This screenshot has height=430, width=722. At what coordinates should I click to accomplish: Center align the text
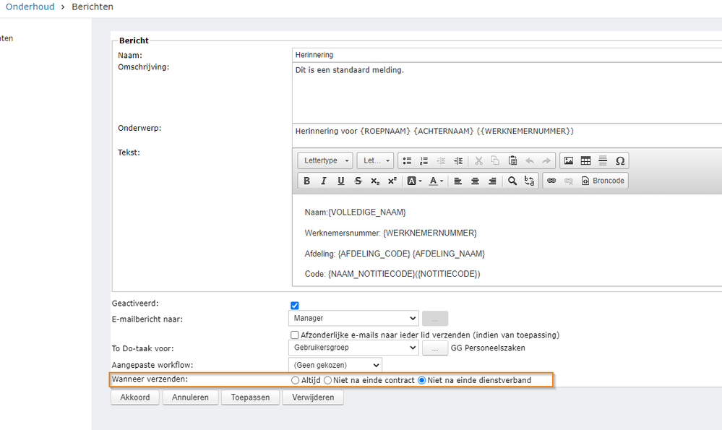475,181
